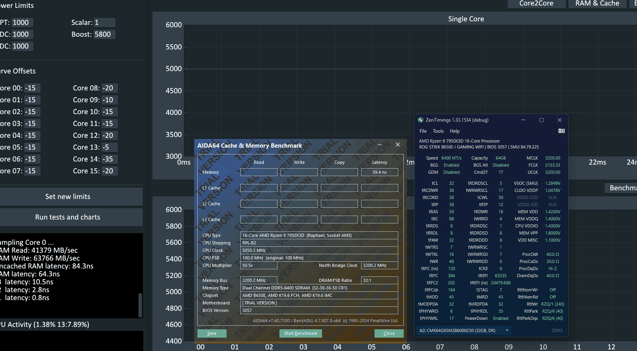Click the PowerDown Enabled value
Image resolution: width=637 pixels, height=351 pixels.
(x=501, y=318)
